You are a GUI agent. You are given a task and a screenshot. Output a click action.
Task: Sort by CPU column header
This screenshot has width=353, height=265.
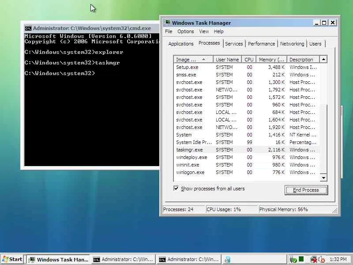click(249, 60)
